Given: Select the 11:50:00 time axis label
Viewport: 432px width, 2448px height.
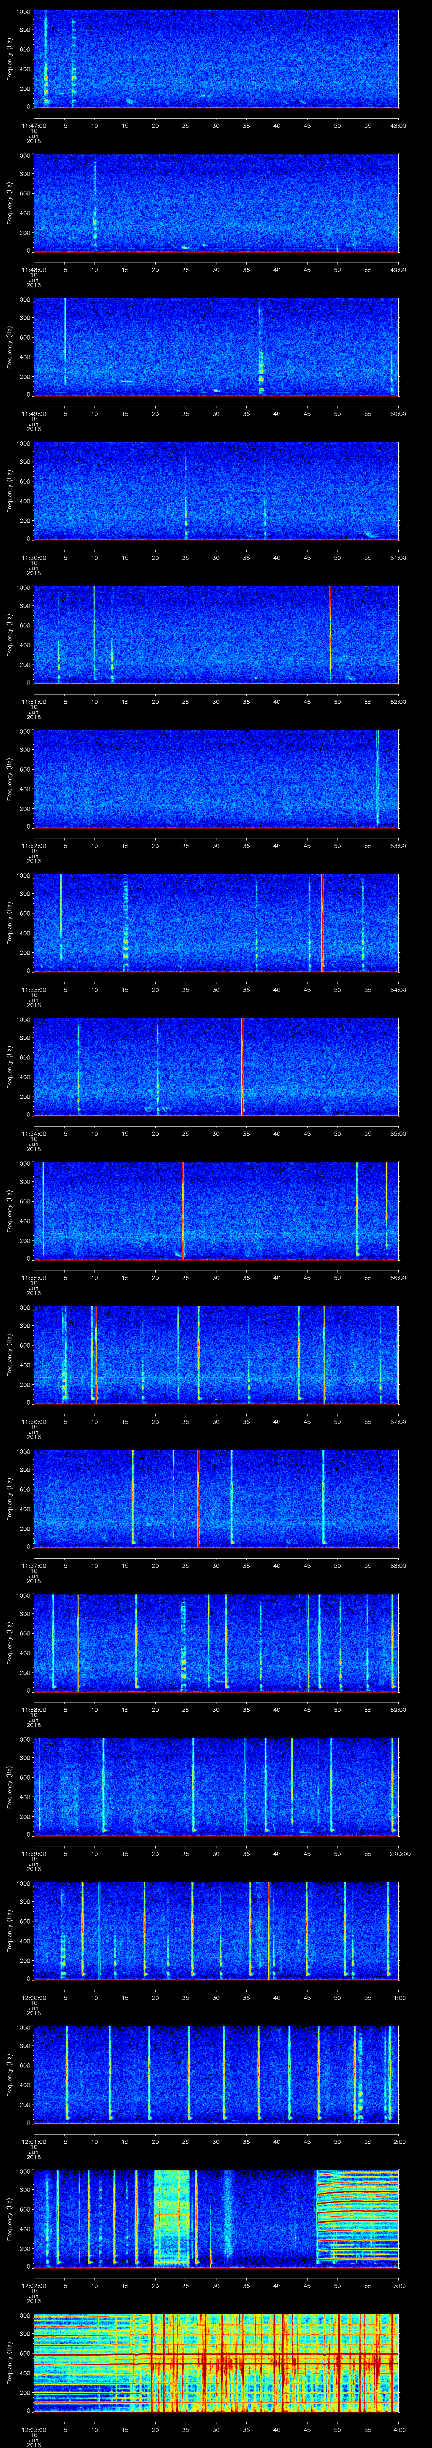Looking at the screenshot, I should [33, 558].
